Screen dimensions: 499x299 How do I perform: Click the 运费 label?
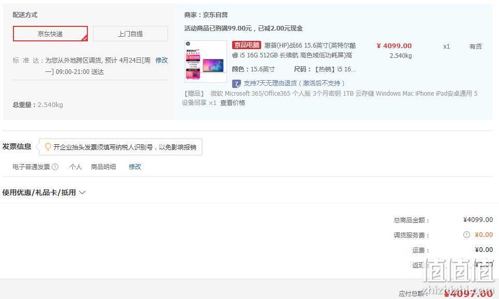pos(421,250)
